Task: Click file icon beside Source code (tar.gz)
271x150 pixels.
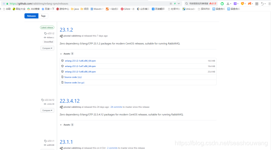Action: 62,83
